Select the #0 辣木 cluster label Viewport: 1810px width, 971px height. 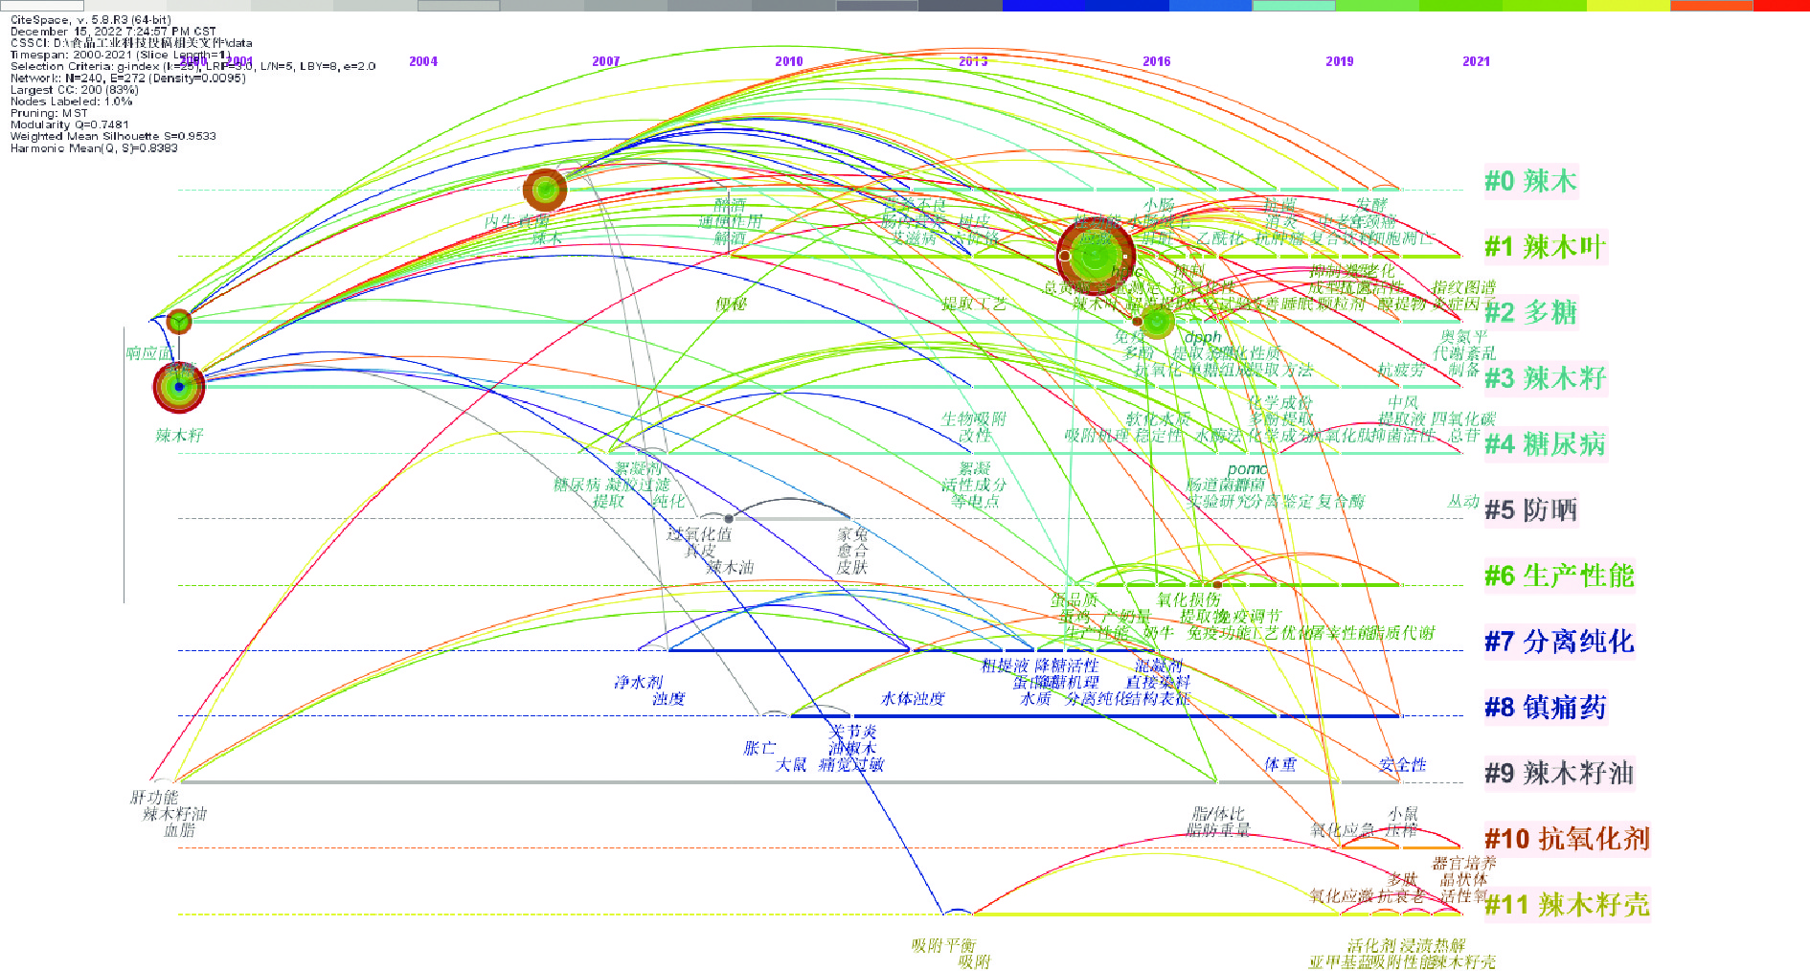pyautogui.click(x=1529, y=181)
